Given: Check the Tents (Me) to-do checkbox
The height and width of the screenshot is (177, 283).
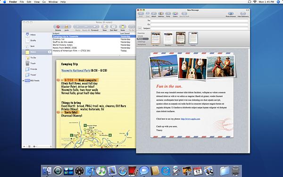Looking at the screenshot, I should [x=62, y=112].
